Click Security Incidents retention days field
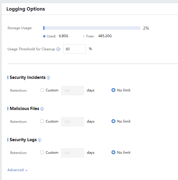178x180 pixels. point(73,90)
